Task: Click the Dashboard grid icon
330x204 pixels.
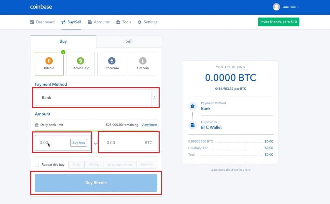Action: pyautogui.click(x=32, y=22)
